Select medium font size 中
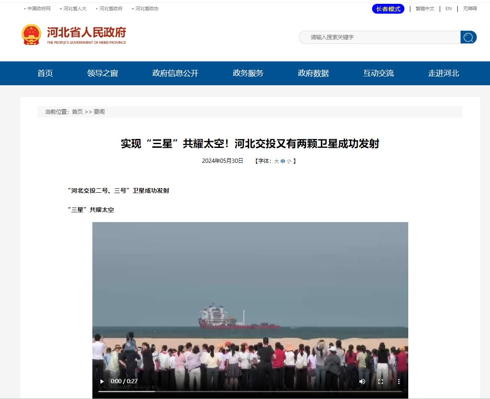Image resolution: width=490 pixels, height=399 pixels. (x=283, y=161)
